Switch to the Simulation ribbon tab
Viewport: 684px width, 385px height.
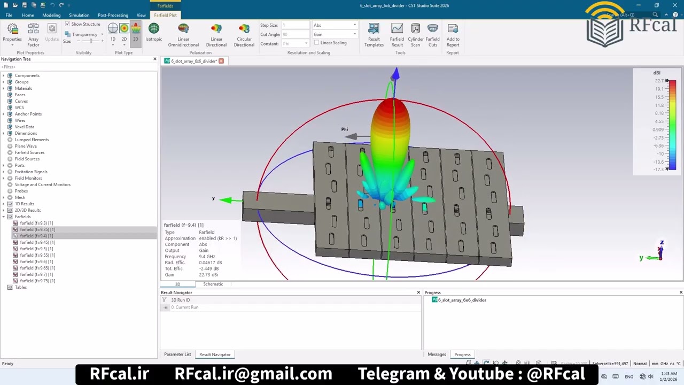(79, 15)
